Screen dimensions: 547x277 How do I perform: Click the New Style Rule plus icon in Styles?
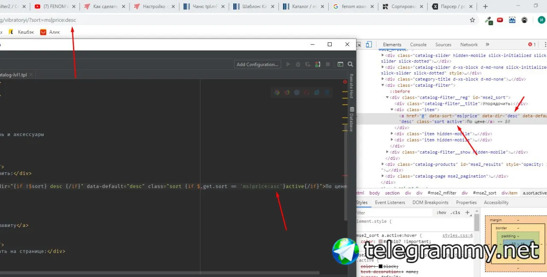pos(467,212)
